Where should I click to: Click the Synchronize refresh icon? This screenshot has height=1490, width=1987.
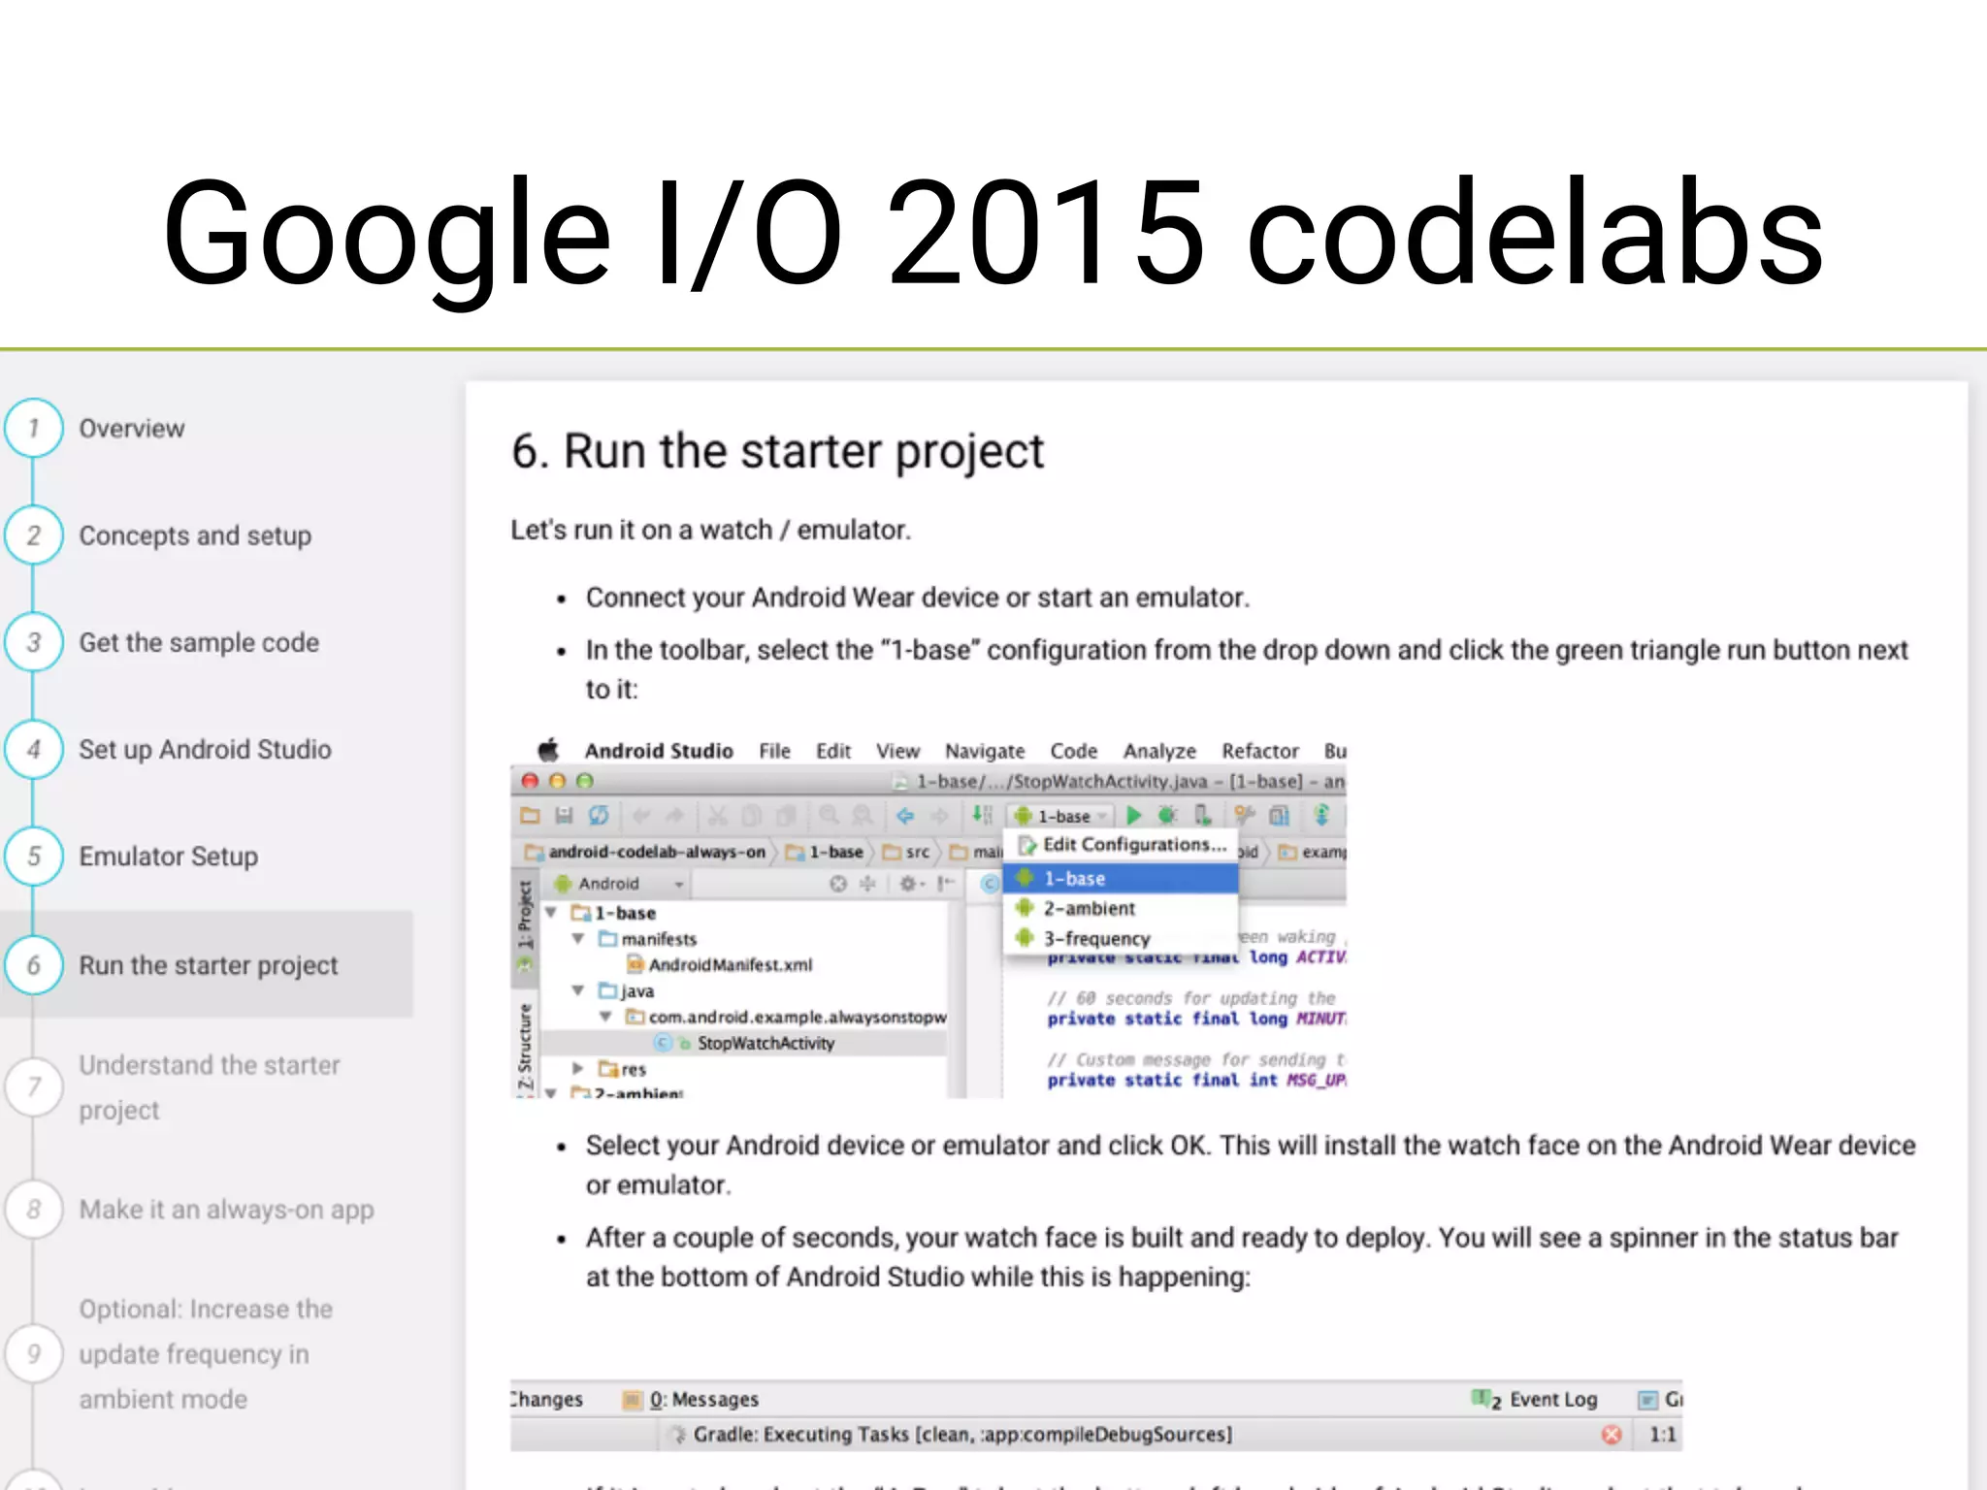pos(599,816)
